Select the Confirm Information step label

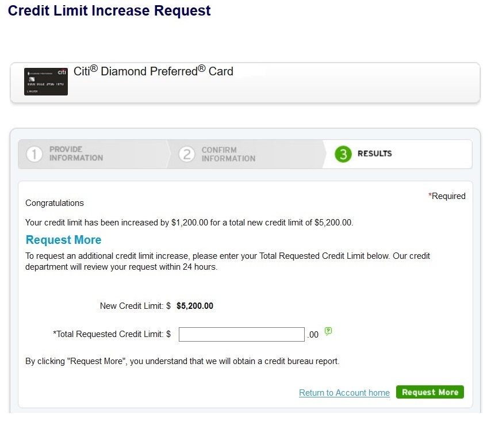click(228, 154)
